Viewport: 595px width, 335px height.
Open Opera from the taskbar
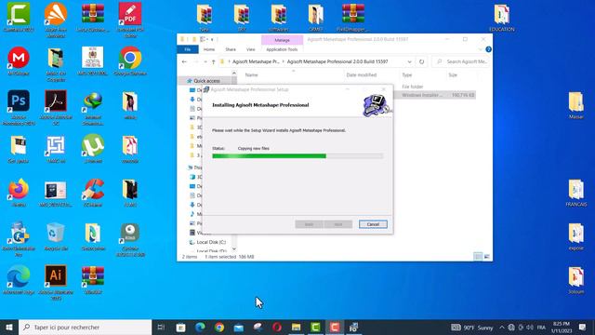277,327
